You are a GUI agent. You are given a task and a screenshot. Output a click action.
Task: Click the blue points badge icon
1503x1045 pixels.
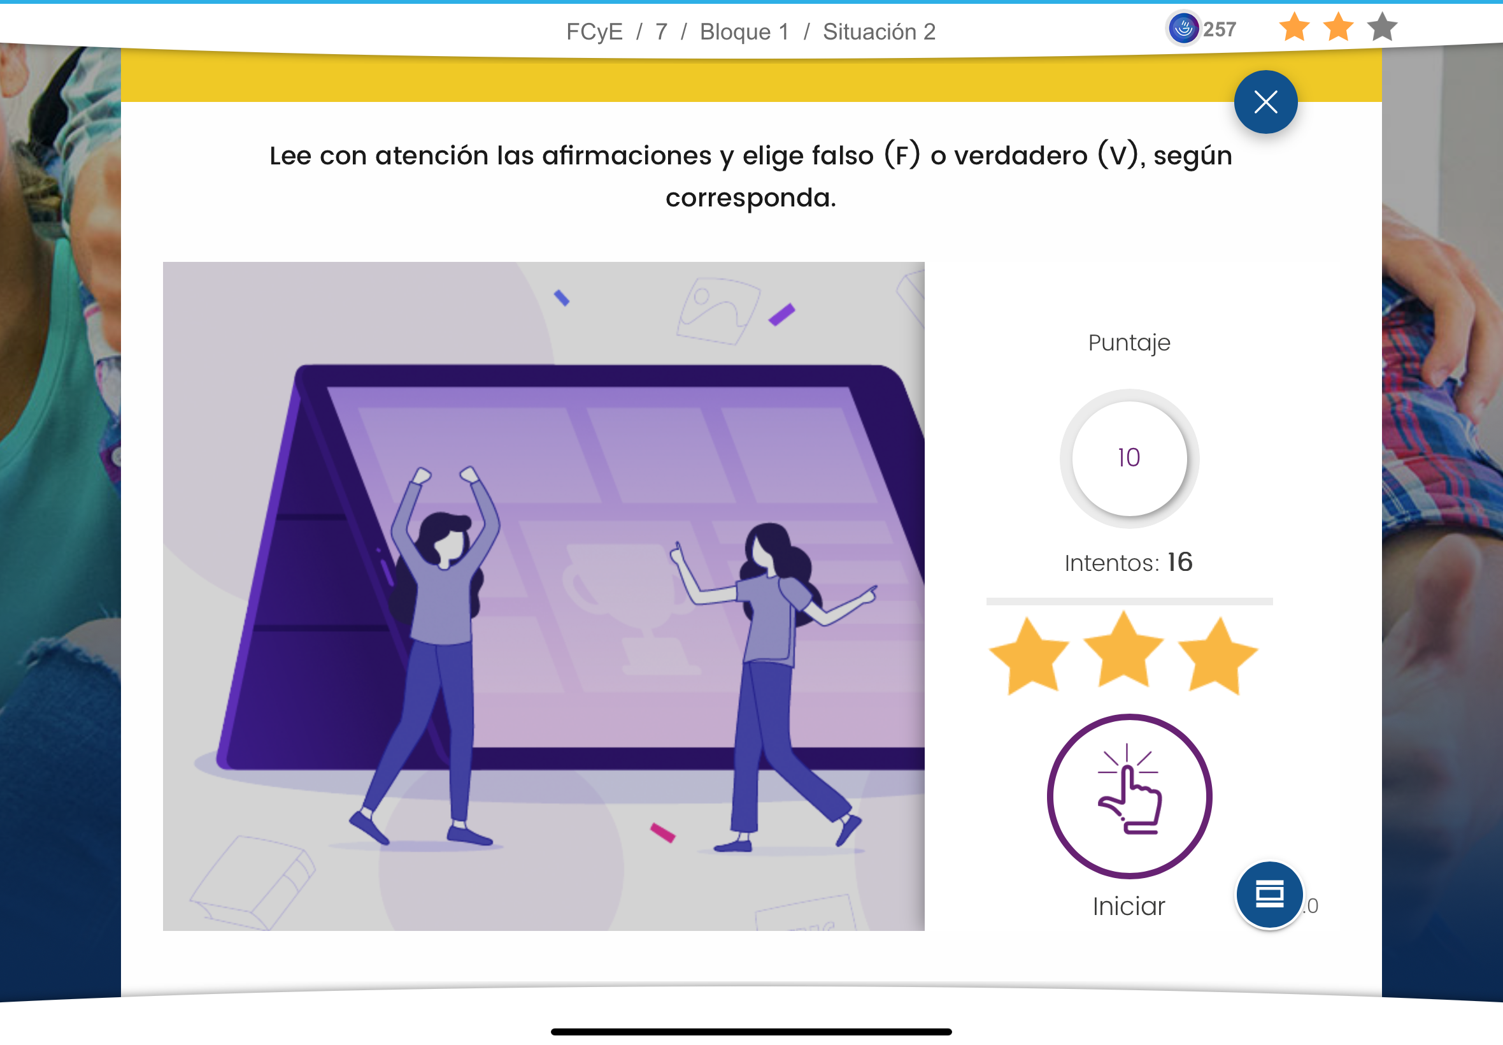click(x=1183, y=29)
